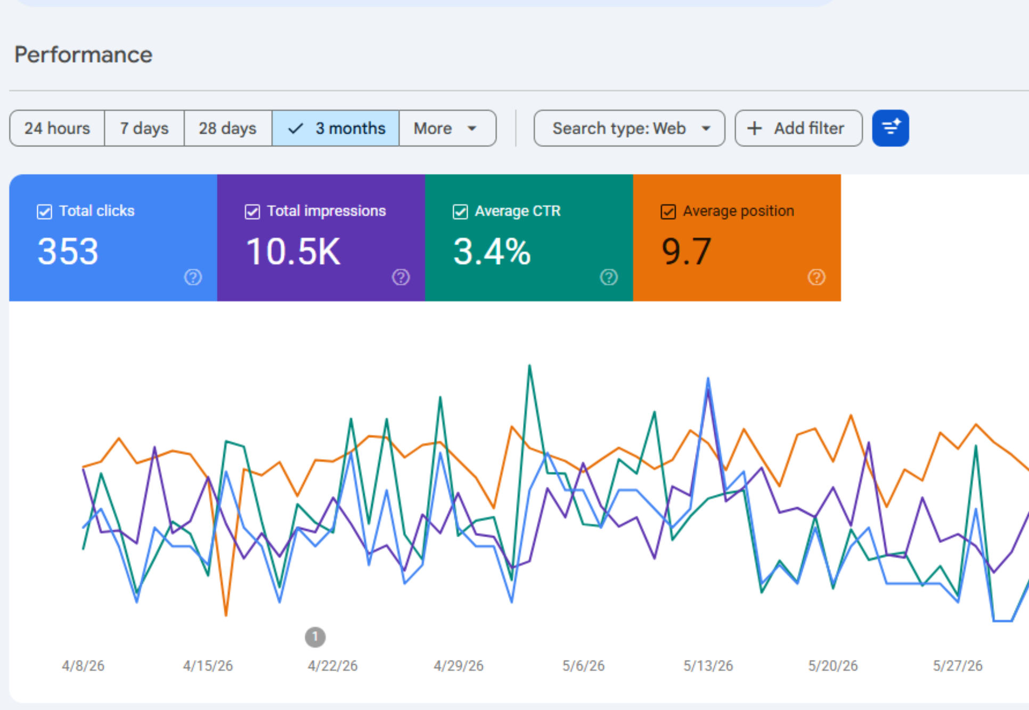Select the 28 days date range
The image size is (1029, 710).
[x=228, y=128]
